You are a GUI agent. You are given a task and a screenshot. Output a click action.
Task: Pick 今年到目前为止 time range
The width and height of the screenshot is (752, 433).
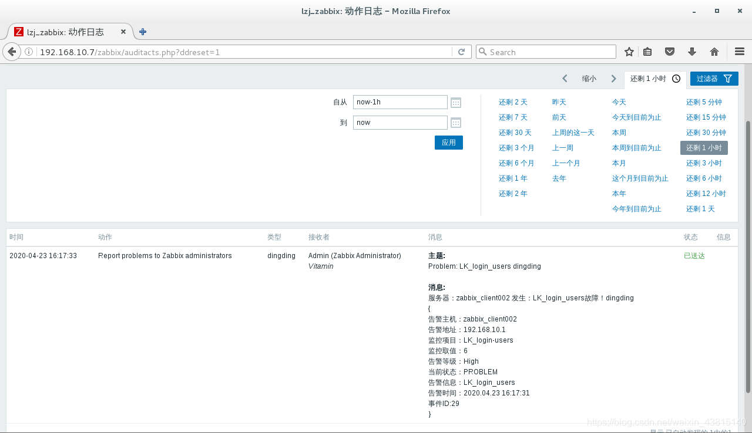point(637,209)
